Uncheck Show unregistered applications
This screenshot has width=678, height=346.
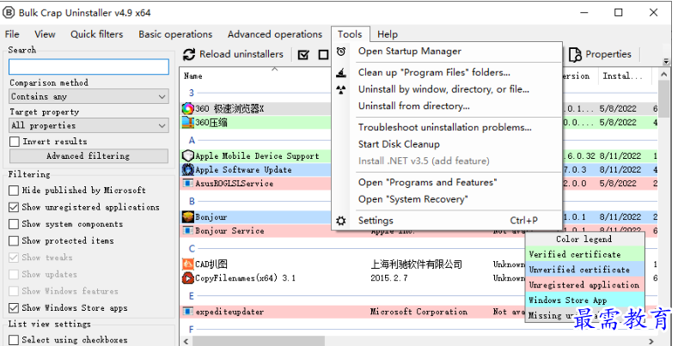pos(14,207)
